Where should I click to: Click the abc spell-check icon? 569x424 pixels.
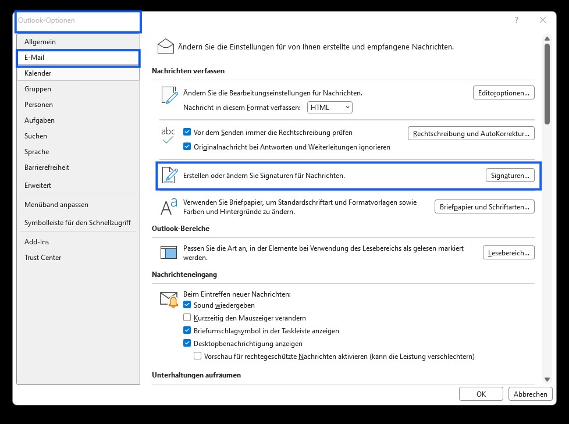tap(168, 136)
